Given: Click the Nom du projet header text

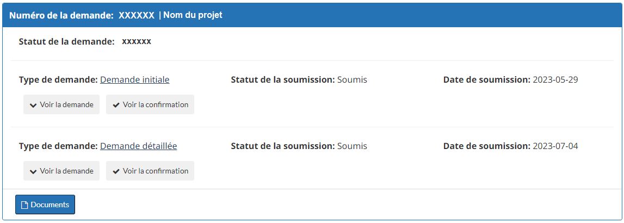Looking at the screenshot, I should 193,15.
